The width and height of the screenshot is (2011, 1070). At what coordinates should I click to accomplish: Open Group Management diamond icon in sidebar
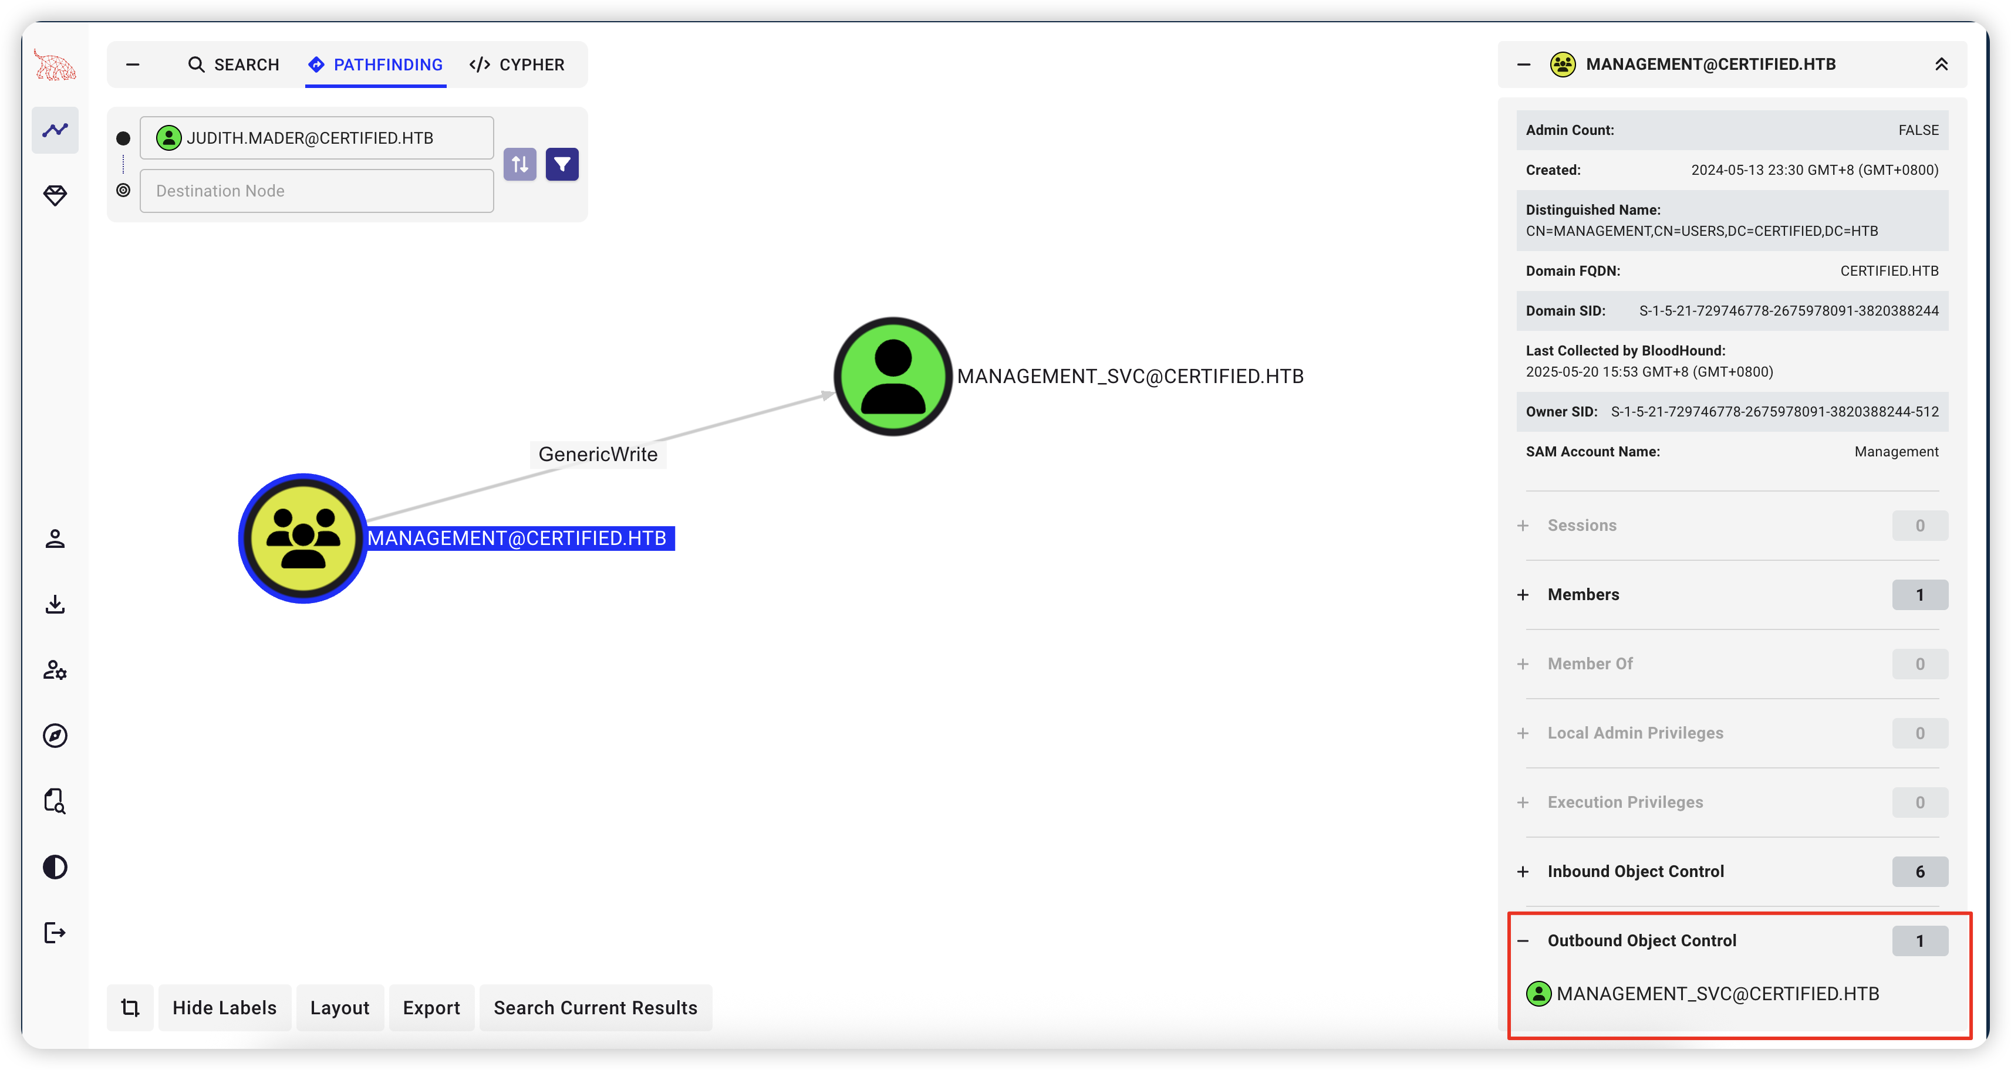click(x=55, y=195)
